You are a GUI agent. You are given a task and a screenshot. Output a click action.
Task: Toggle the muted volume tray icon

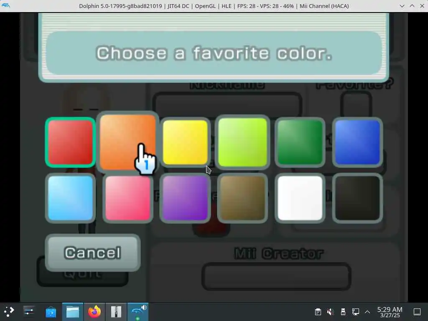click(330, 312)
